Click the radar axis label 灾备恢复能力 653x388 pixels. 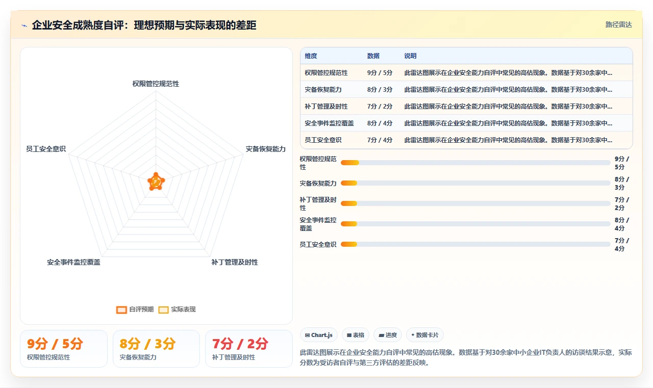266,149
